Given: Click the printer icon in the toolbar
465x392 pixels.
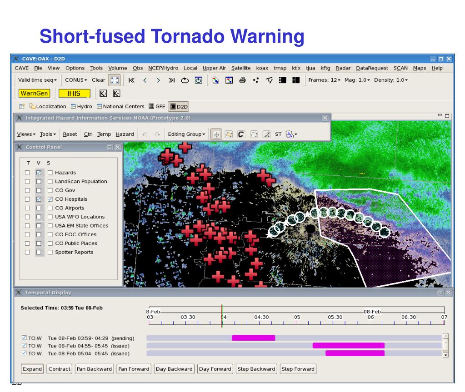Looking at the screenshot, I should (x=242, y=80).
